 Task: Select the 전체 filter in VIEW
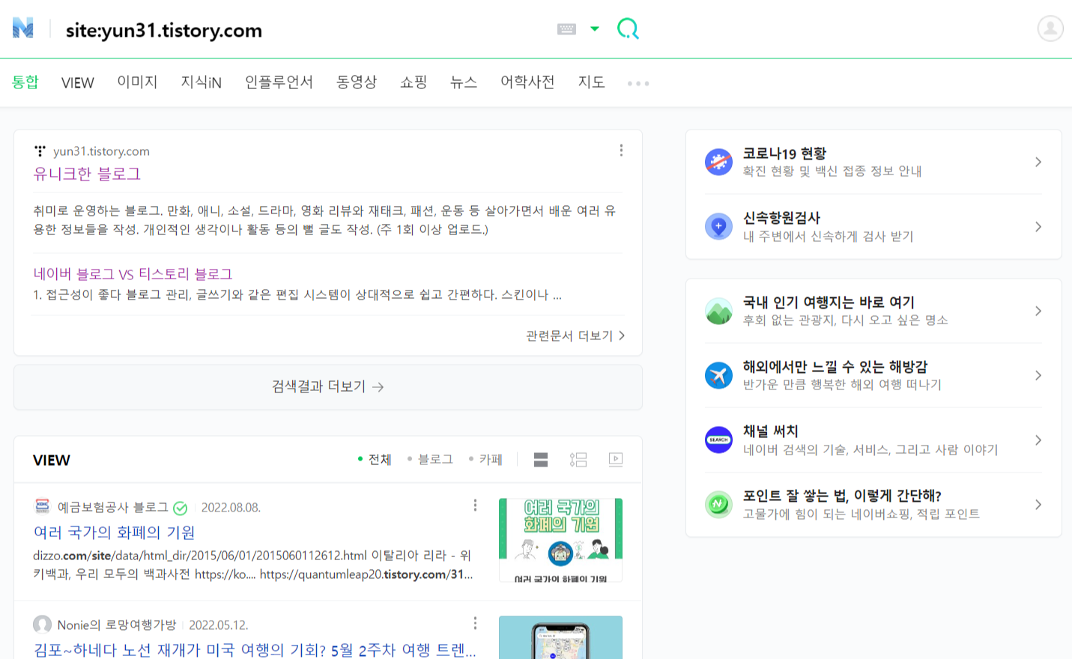375,459
